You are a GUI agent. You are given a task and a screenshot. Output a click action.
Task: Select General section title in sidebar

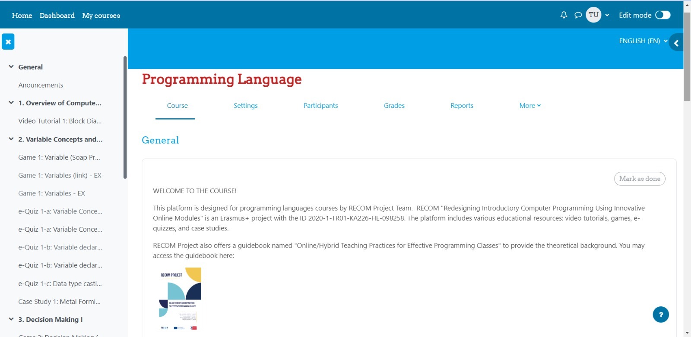(31, 67)
